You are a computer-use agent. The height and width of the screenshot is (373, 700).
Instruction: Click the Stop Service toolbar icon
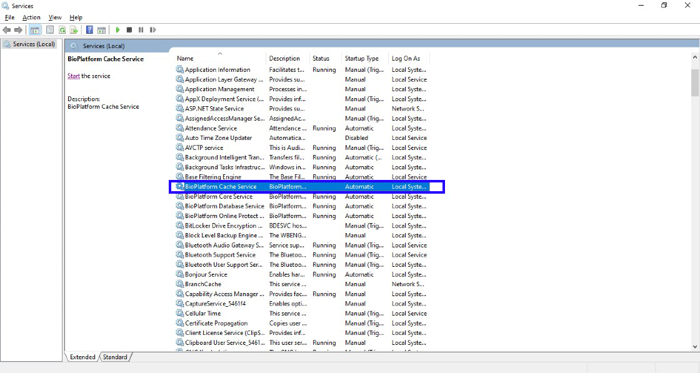click(129, 30)
